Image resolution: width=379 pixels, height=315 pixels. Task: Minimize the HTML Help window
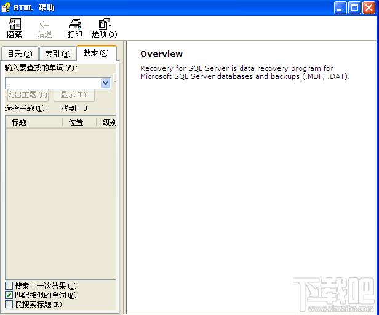(340, 8)
